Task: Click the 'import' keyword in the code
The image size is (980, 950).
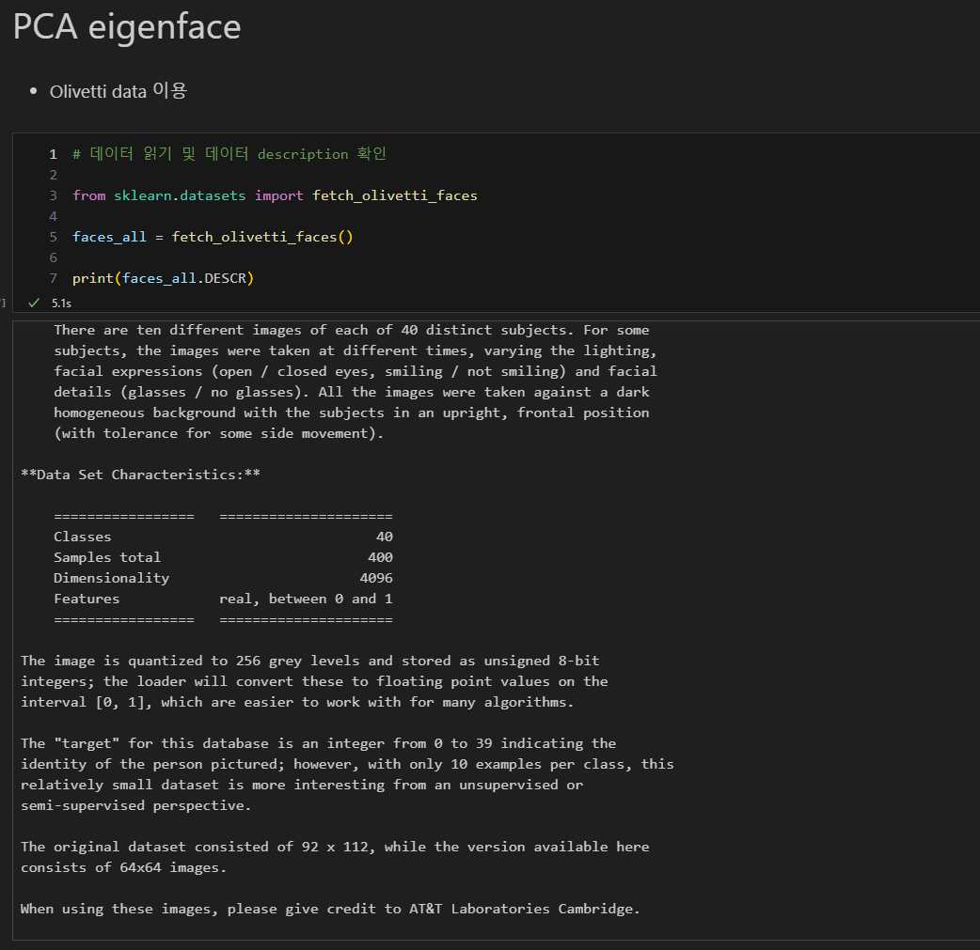Action: coord(278,195)
